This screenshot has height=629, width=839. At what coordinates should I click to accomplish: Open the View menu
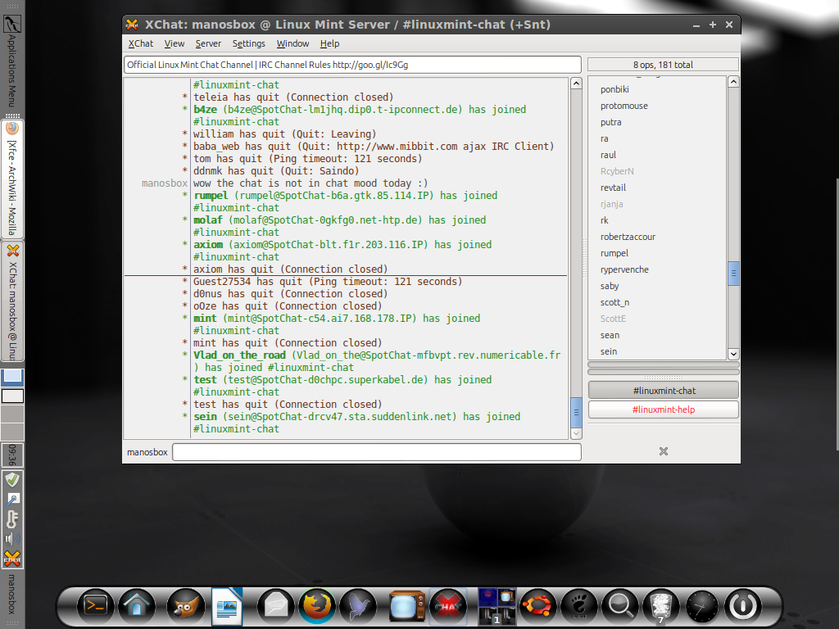pyautogui.click(x=175, y=43)
